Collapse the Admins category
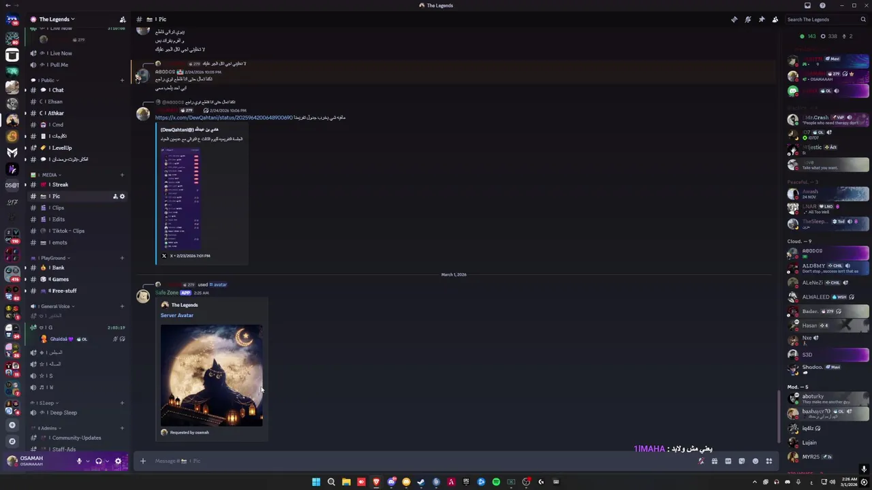This screenshot has height=490, width=872. (x=46, y=428)
